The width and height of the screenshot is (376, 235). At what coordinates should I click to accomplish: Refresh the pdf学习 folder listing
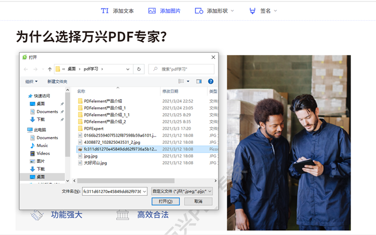139,69
